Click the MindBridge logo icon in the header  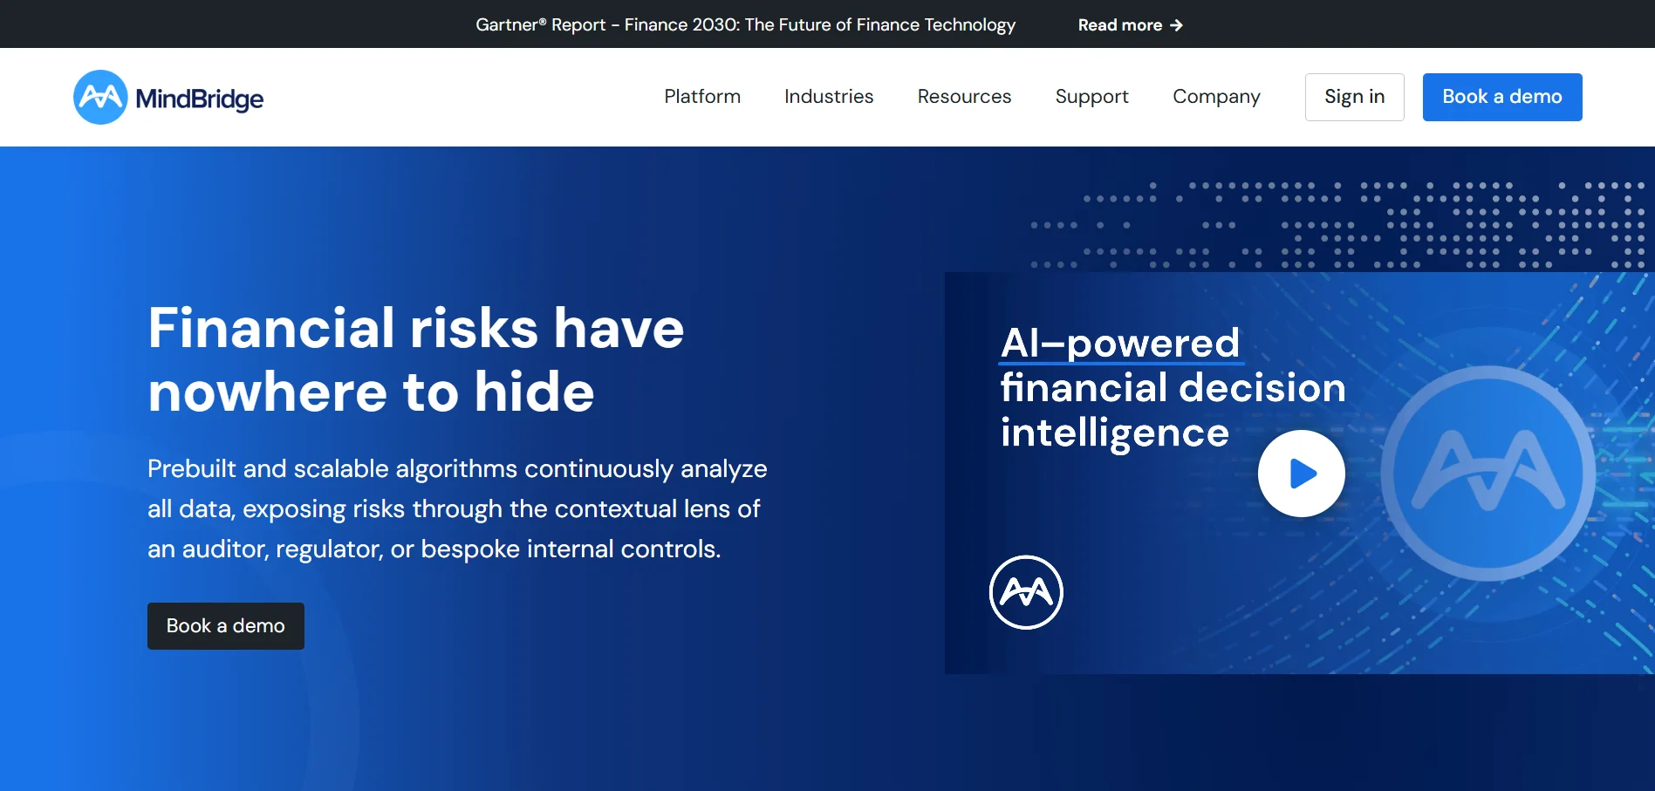[99, 97]
